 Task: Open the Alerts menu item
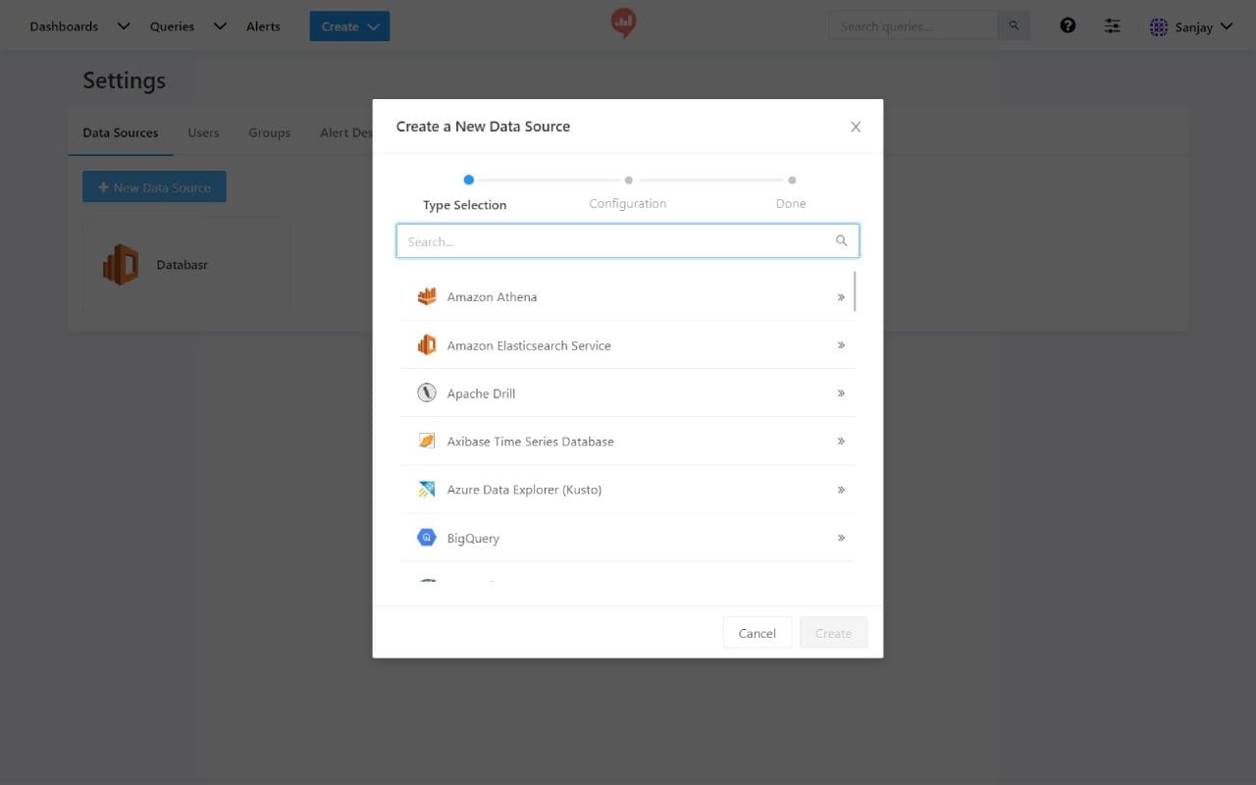pyautogui.click(x=263, y=26)
